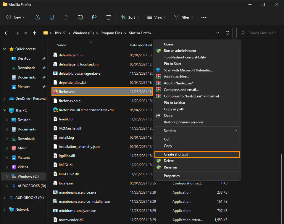Viewport: 284px width, 224px height.
Task: Choose Create shortcut from context menu
Action: 197,154
